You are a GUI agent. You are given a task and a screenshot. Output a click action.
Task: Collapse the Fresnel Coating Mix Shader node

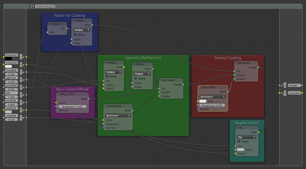coord(236,63)
